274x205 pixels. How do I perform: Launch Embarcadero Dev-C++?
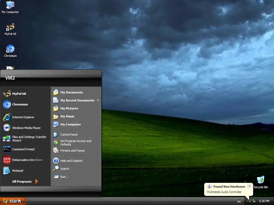25,160
